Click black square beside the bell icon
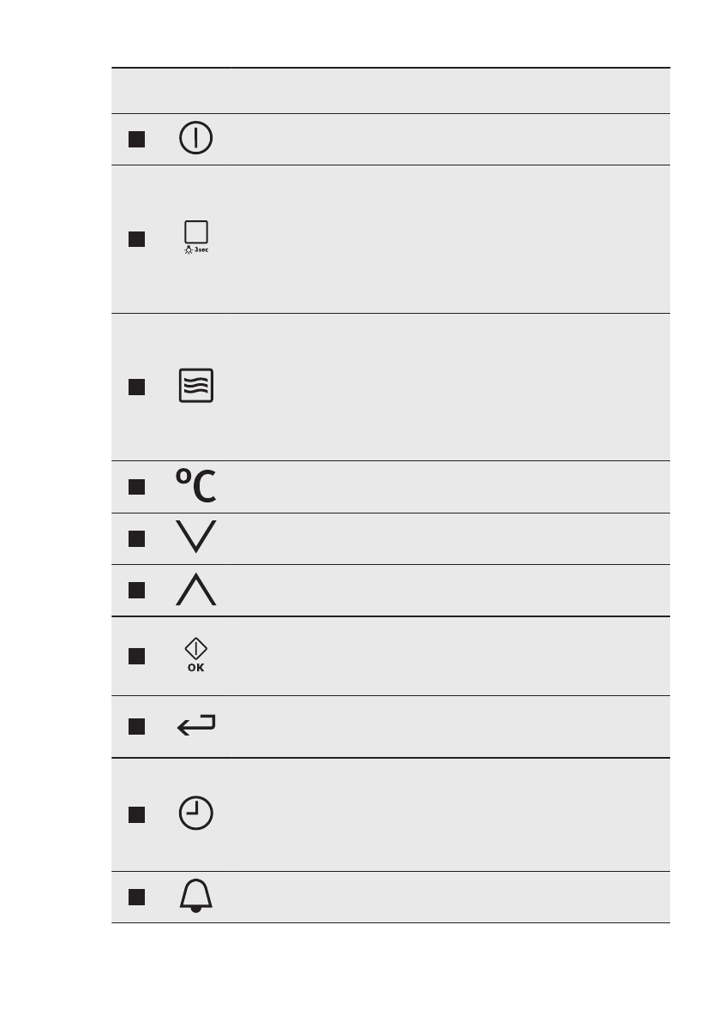This screenshot has height=1021, width=719. pos(135,897)
